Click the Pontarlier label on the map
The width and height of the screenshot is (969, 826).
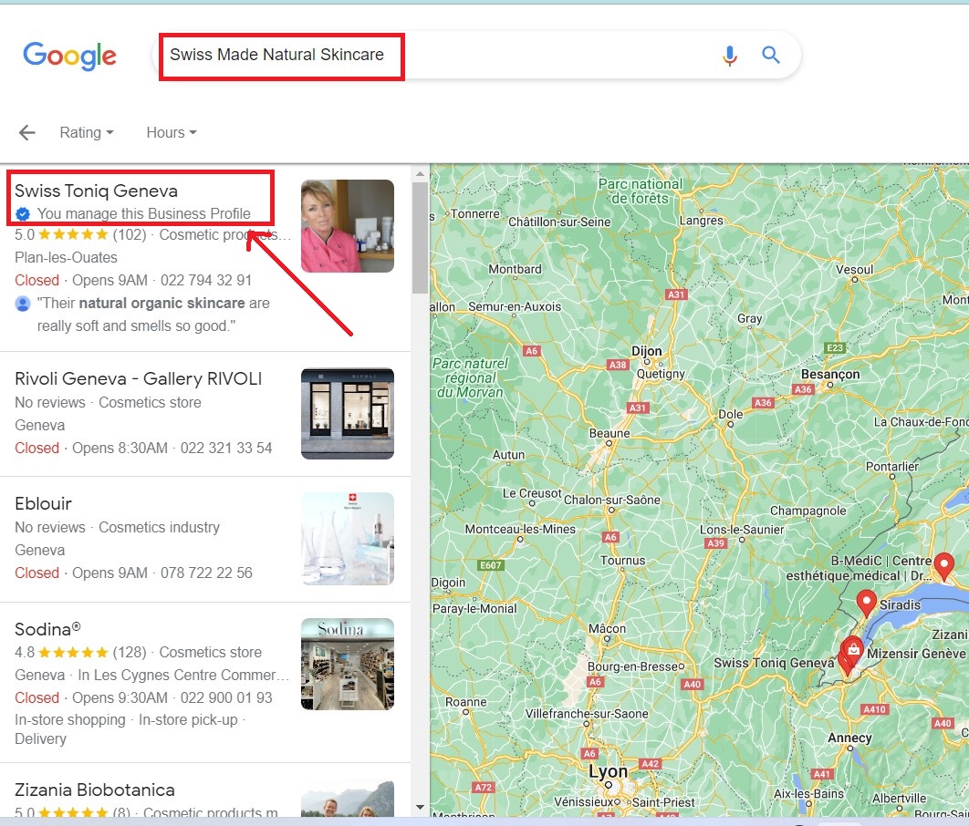[891, 466]
